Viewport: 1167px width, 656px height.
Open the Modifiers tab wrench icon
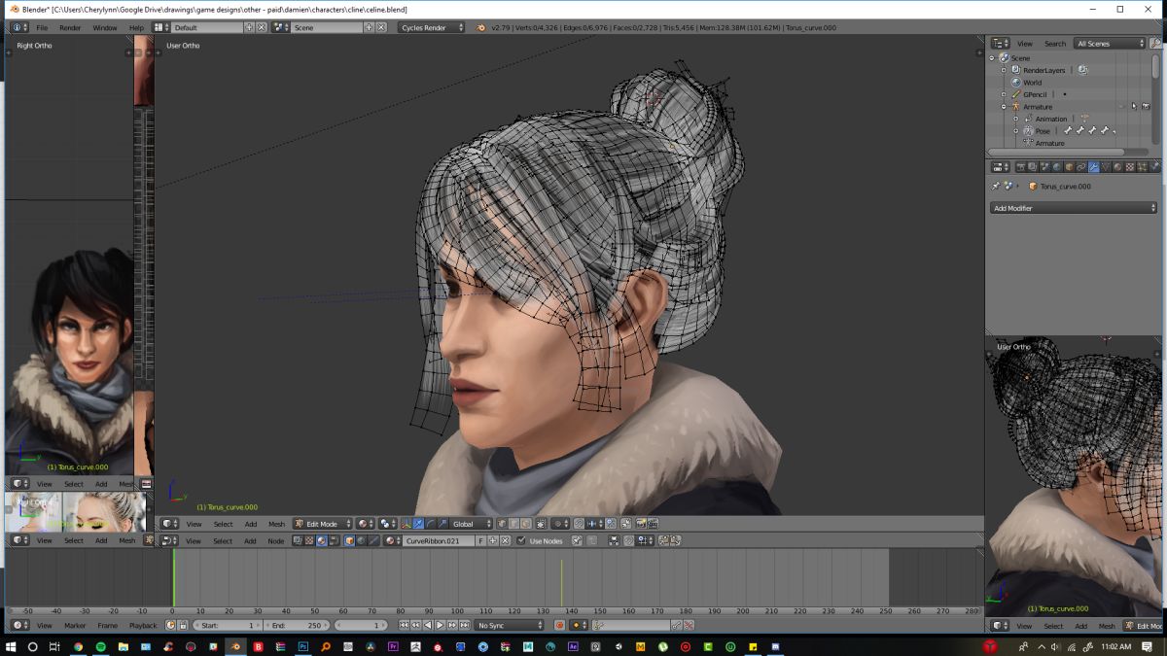pos(1093,167)
